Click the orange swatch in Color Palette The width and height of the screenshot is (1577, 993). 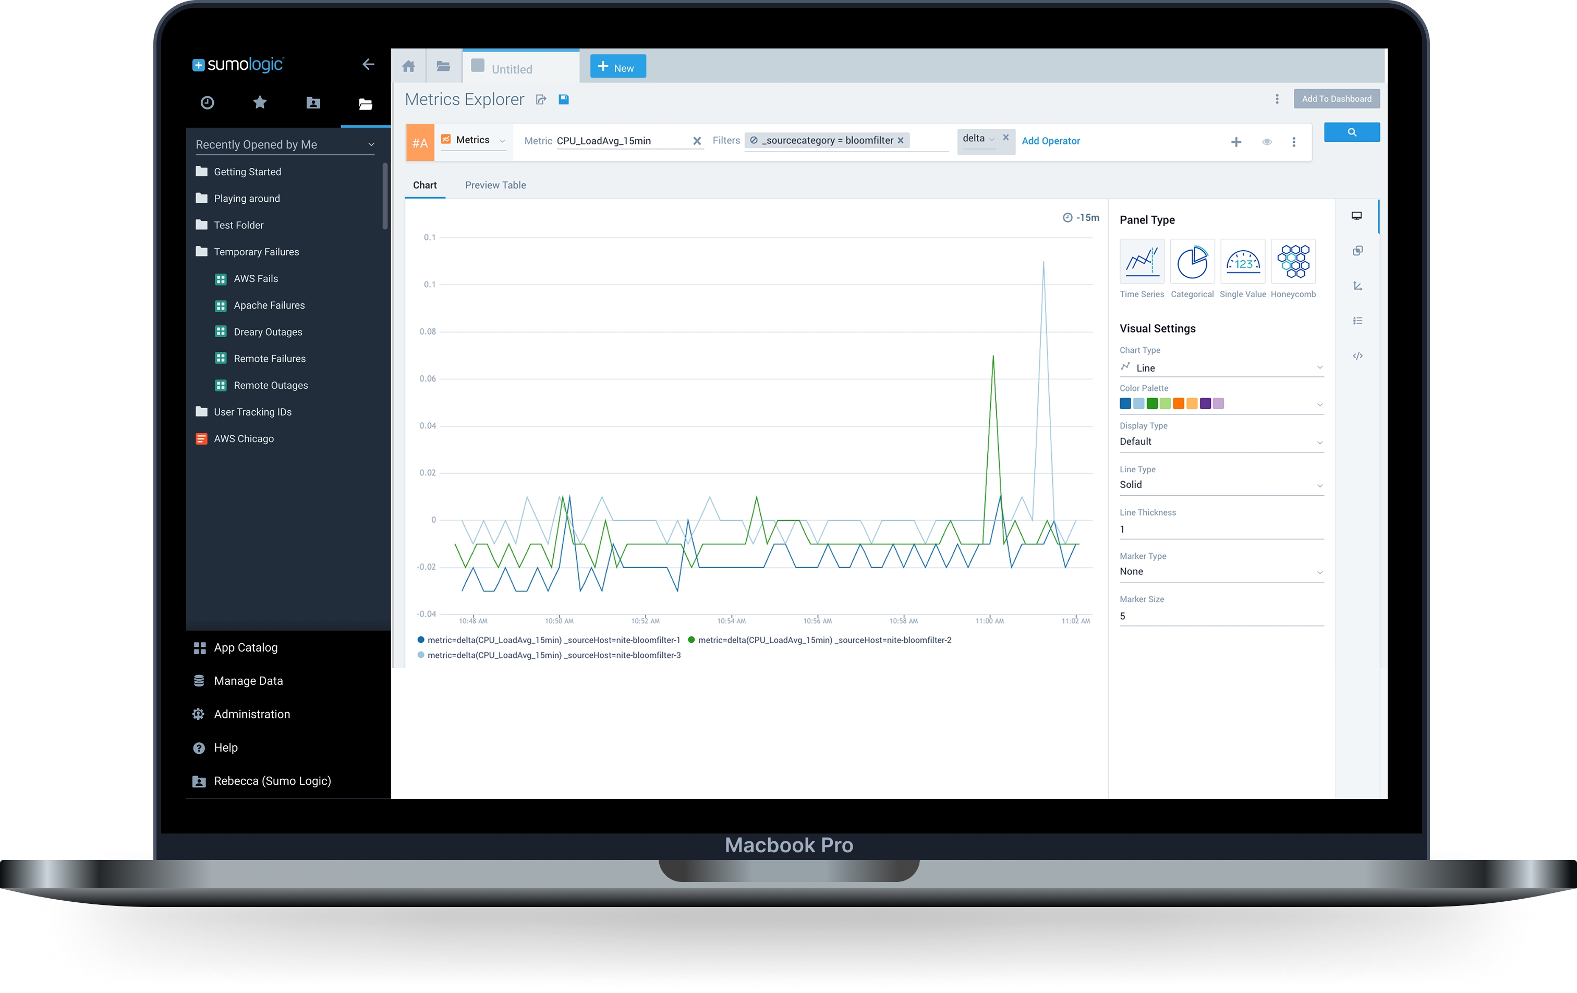pos(1178,404)
